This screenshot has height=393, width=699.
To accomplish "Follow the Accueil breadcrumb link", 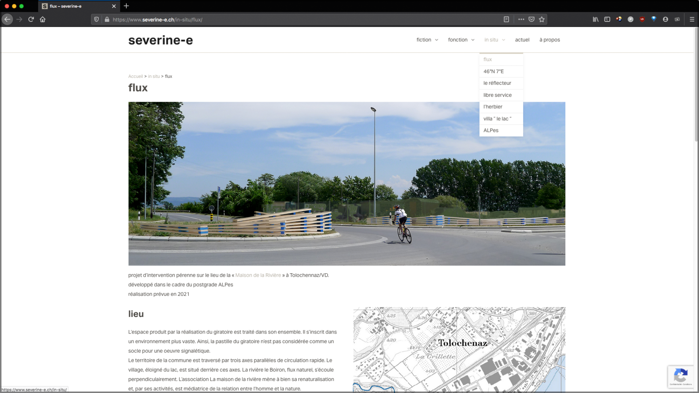I will (x=135, y=76).
